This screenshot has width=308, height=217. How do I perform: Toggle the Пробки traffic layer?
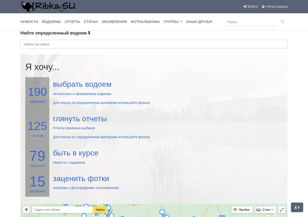coord(242,210)
